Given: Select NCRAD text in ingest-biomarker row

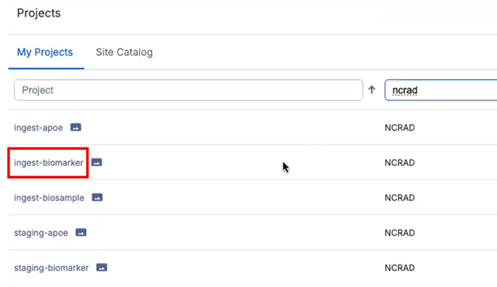Looking at the screenshot, I should [x=400, y=163].
